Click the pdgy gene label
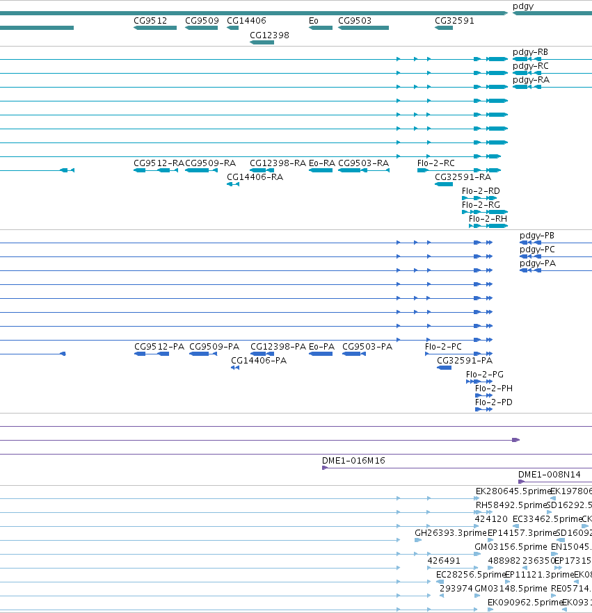The height and width of the screenshot is (613, 592). (522, 6)
